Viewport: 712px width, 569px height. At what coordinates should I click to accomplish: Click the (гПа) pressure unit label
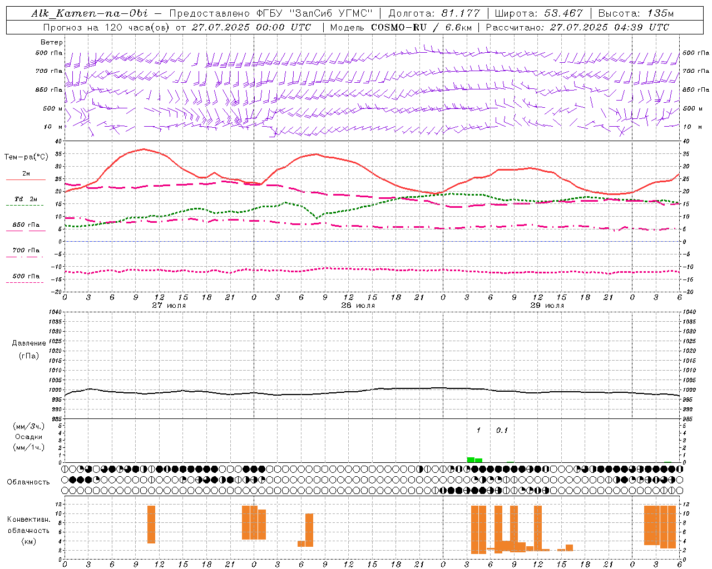click(x=29, y=356)
